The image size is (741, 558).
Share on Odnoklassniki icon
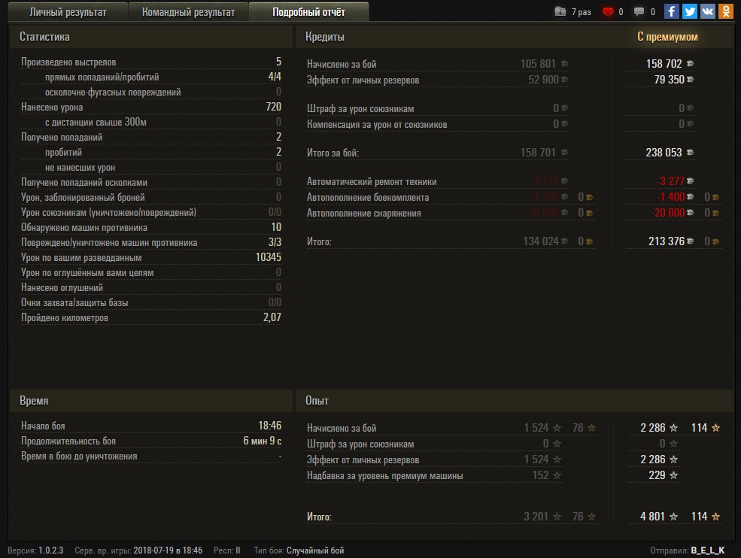[x=725, y=11]
